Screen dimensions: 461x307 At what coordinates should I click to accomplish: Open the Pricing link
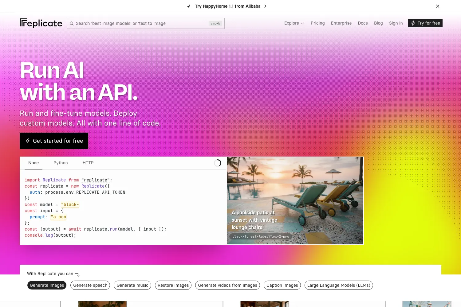318,23
